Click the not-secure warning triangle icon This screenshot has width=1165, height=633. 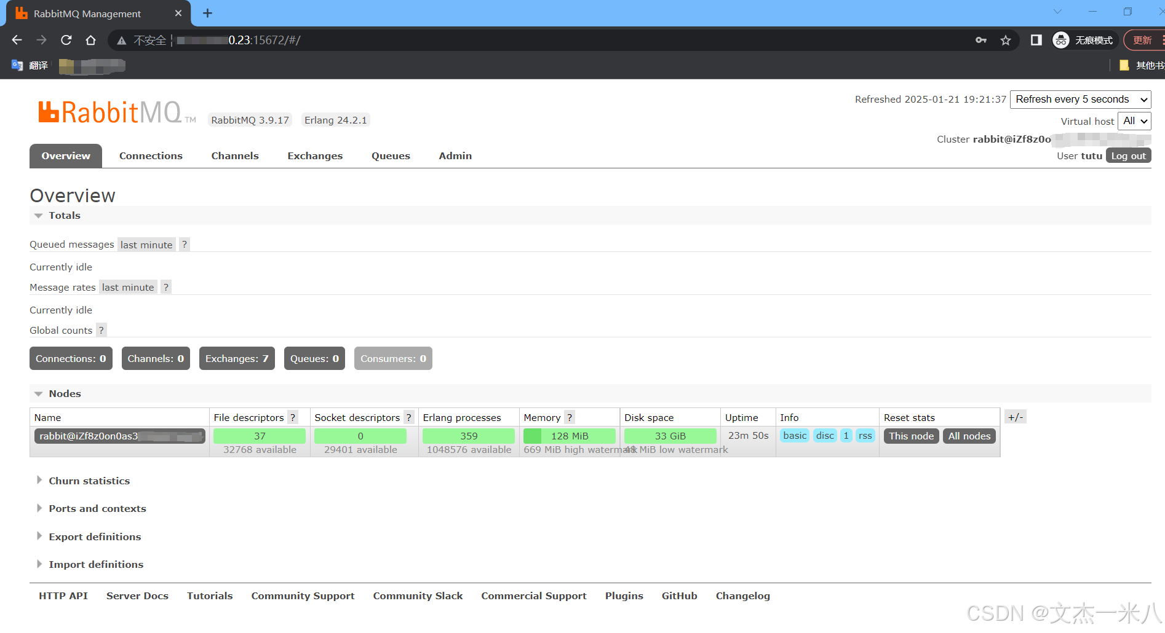click(122, 41)
